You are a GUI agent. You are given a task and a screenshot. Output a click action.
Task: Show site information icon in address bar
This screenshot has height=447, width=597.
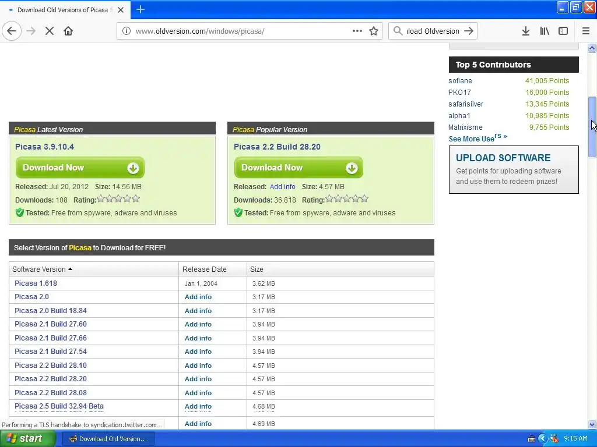tap(127, 31)
